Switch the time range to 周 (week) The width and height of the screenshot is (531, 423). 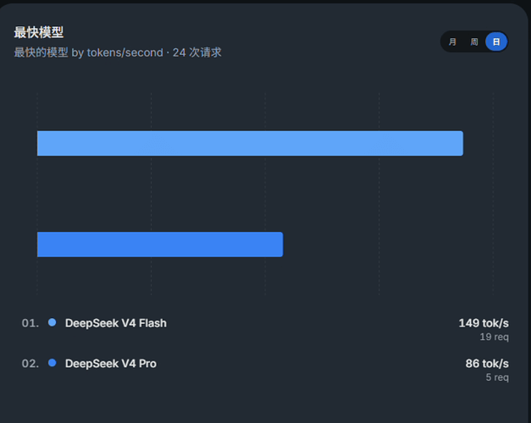click(474, 42)
